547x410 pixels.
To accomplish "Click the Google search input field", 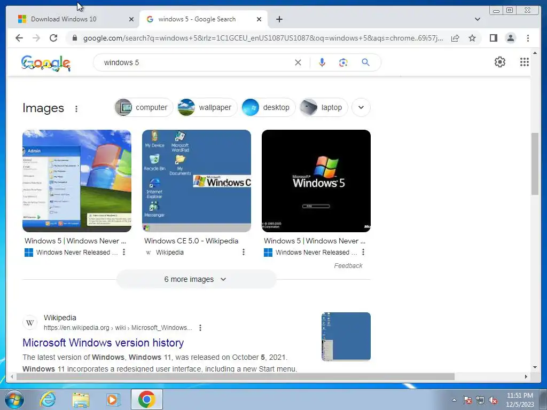I will [196, 62].
